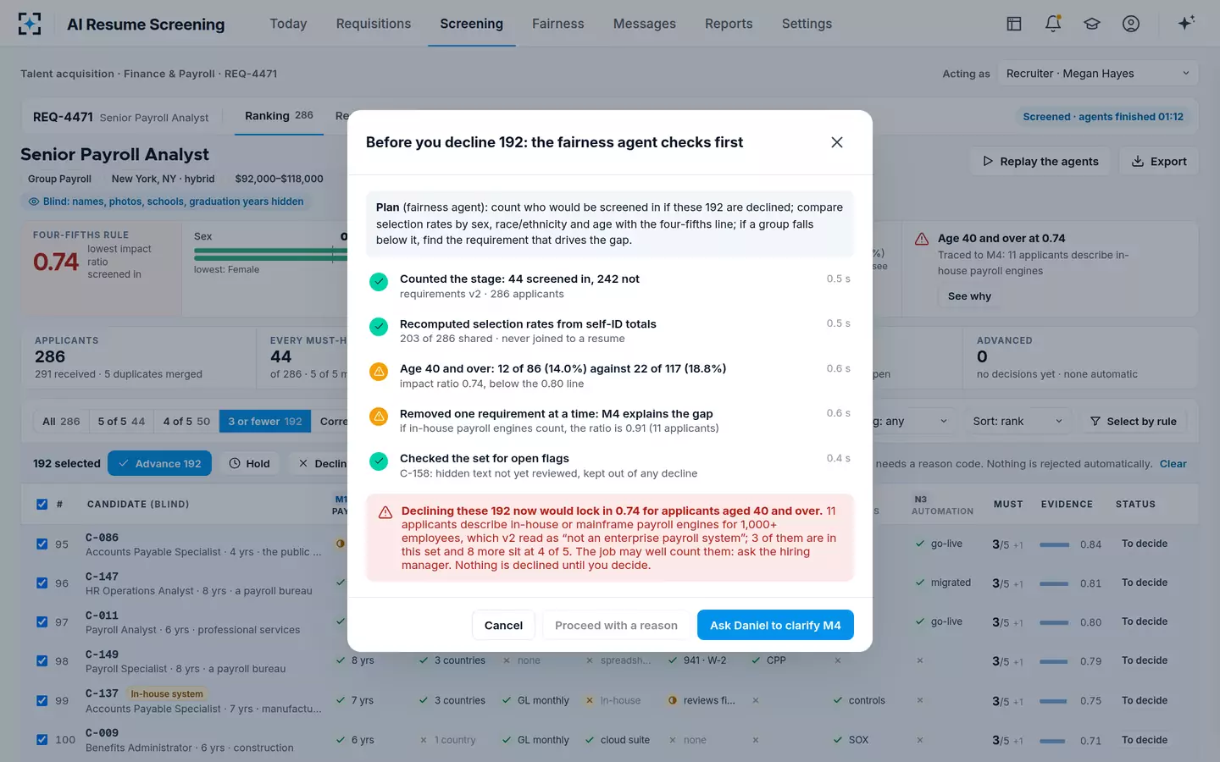1220x762 pixels.
Task: Go to the Requisitions tab
Action: click(x=374, y=24)
